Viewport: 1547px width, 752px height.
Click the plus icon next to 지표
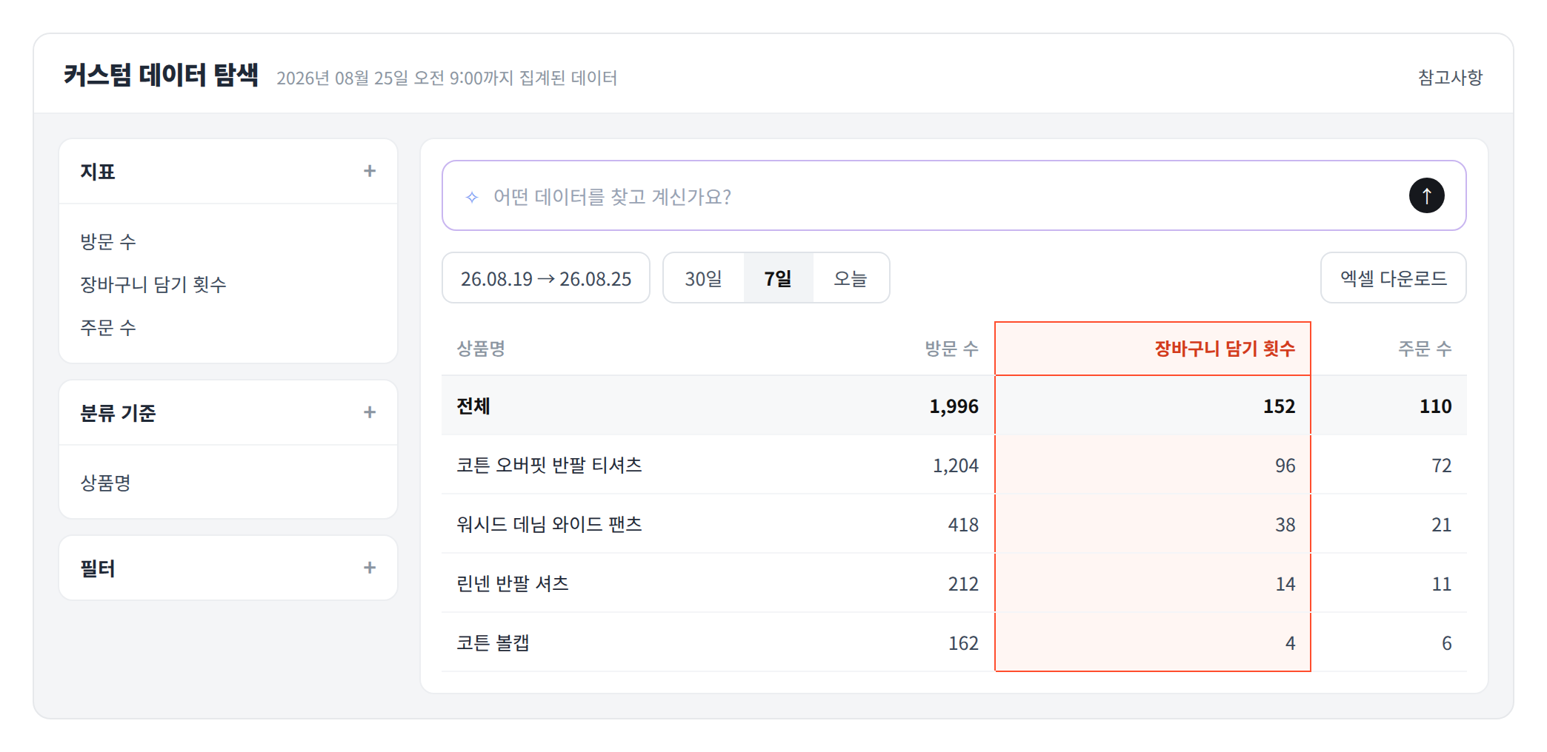pos(370,171)
